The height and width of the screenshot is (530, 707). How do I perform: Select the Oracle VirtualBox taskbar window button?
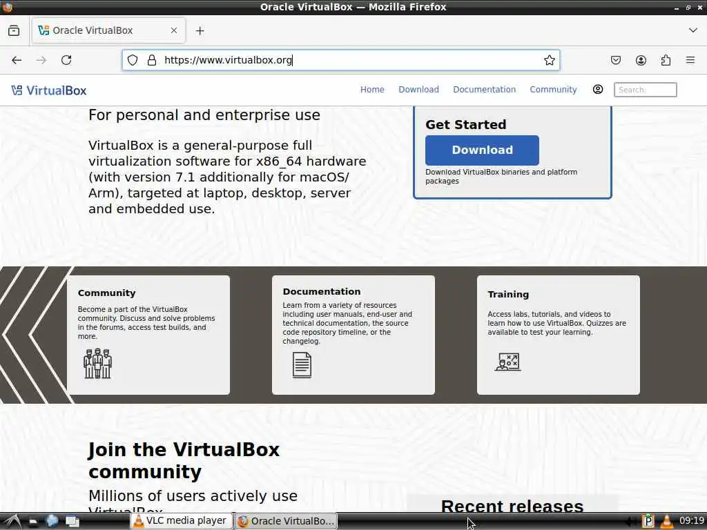pos(286,521)
